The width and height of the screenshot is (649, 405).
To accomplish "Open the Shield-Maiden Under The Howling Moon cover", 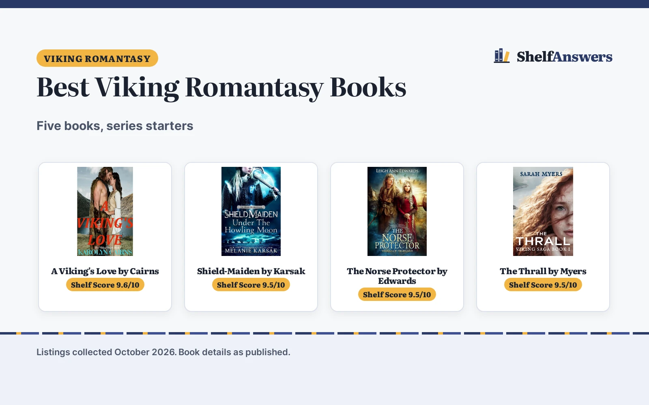I will [x=251, y=211].
